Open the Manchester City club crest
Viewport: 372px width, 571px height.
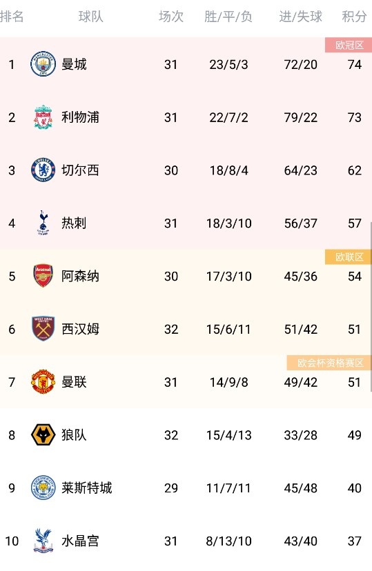(43, 64)
